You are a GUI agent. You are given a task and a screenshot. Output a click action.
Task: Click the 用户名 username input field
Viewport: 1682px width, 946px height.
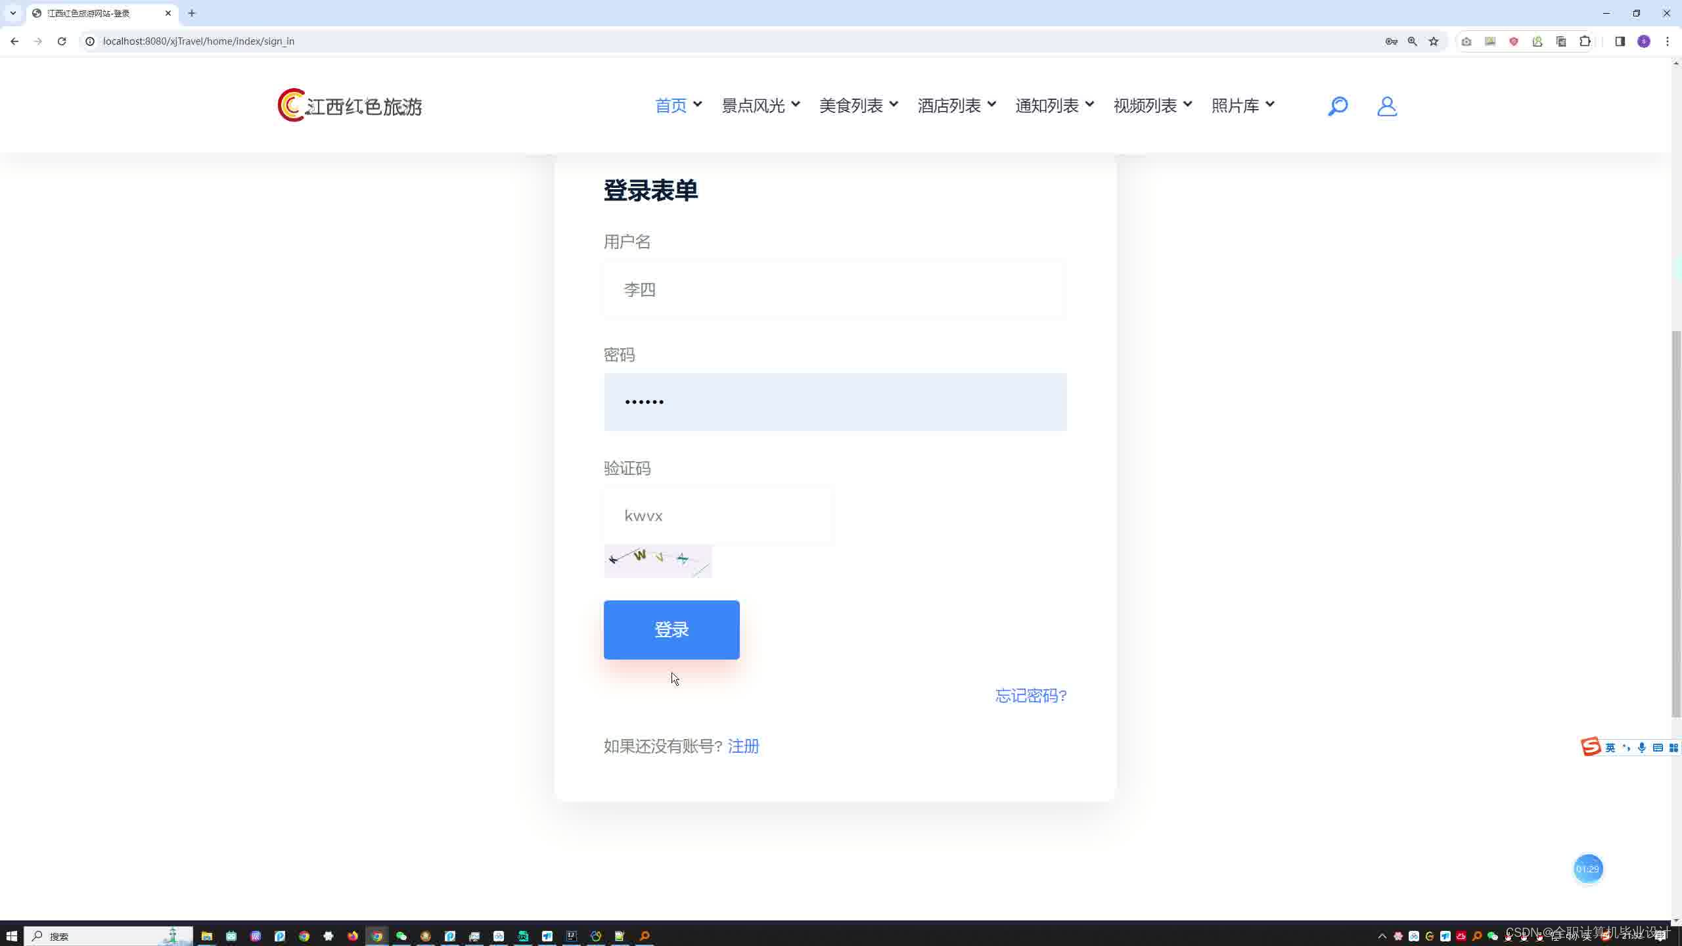[834, 290]
